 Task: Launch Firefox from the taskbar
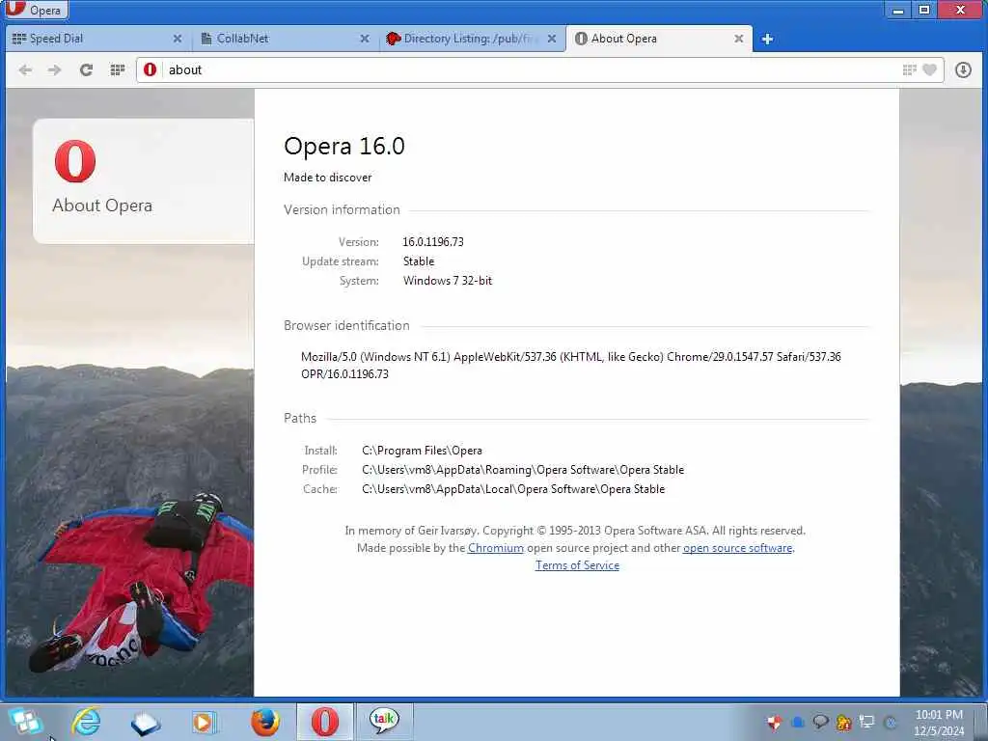click(x=265, y=722)
